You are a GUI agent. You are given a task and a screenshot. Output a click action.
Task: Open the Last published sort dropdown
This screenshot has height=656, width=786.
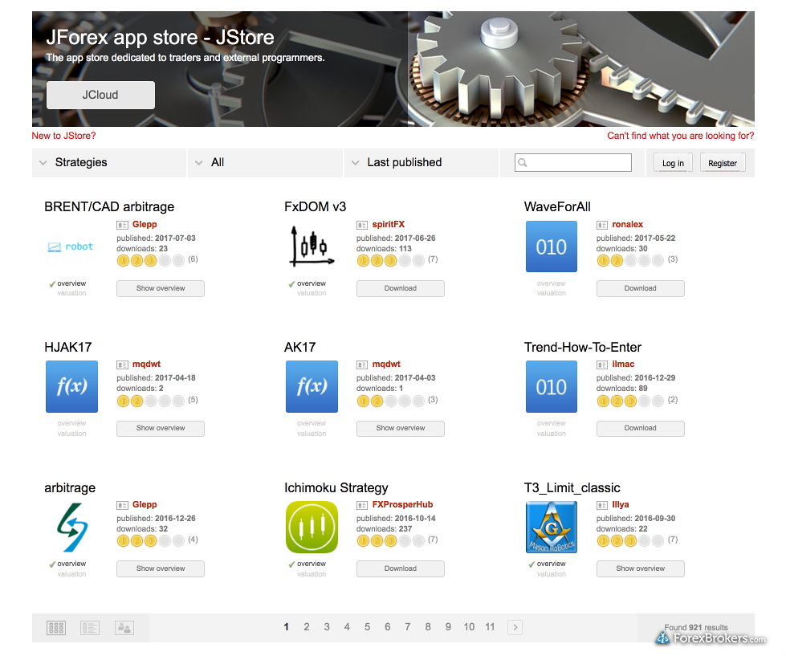point(422,162)
